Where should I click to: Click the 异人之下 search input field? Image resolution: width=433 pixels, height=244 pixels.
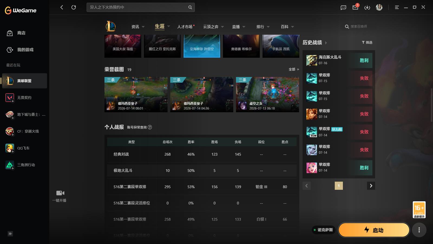click(137, 7)
